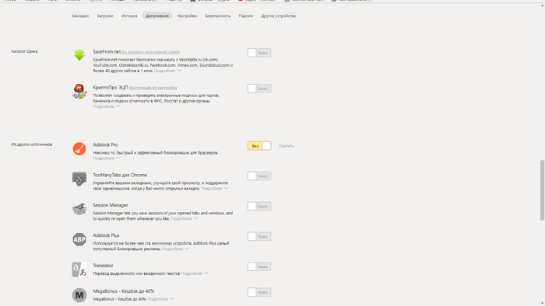Image resolution: width=545 pixels, height=306 pixels.
Task: Expand Подробнее under Adblock Pro
Action: 107,158
